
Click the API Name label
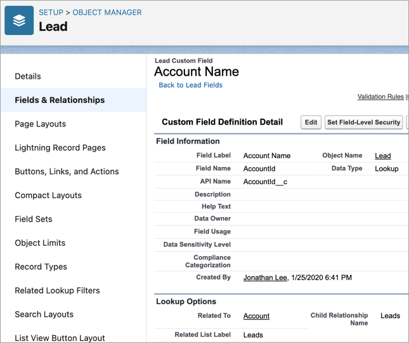pos(215,181)
